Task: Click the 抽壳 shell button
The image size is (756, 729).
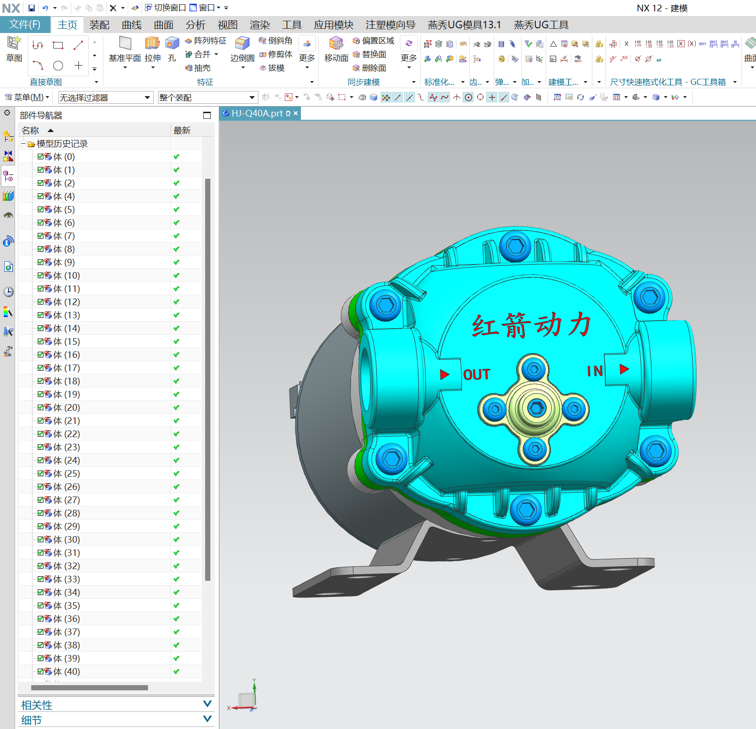Action: pyautogui.click(x=198, y=68)
